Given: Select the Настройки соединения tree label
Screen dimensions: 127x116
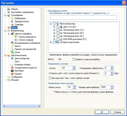Looking at the screenshot, I should click(x=22, y=12).
